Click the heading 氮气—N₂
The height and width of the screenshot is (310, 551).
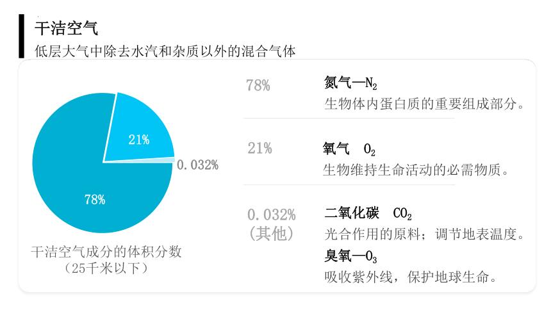(350, 83)
